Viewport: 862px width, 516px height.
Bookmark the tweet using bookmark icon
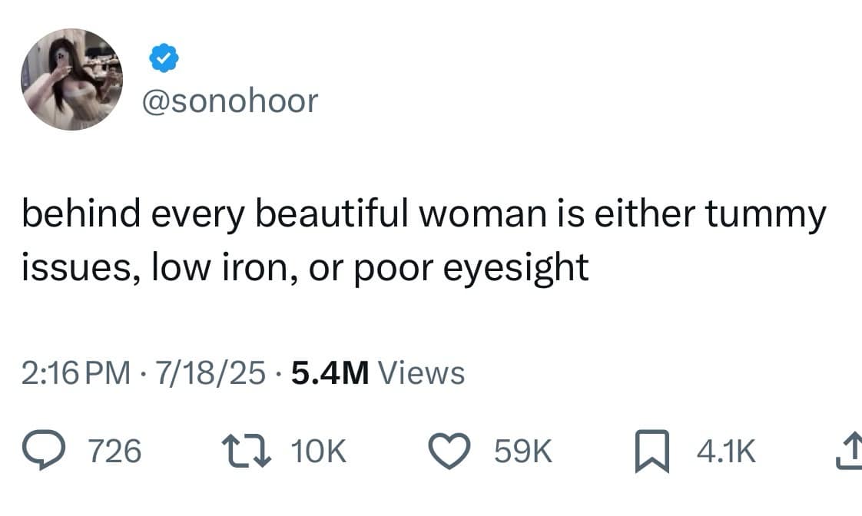pyautogui.click(x=654, y=451)
